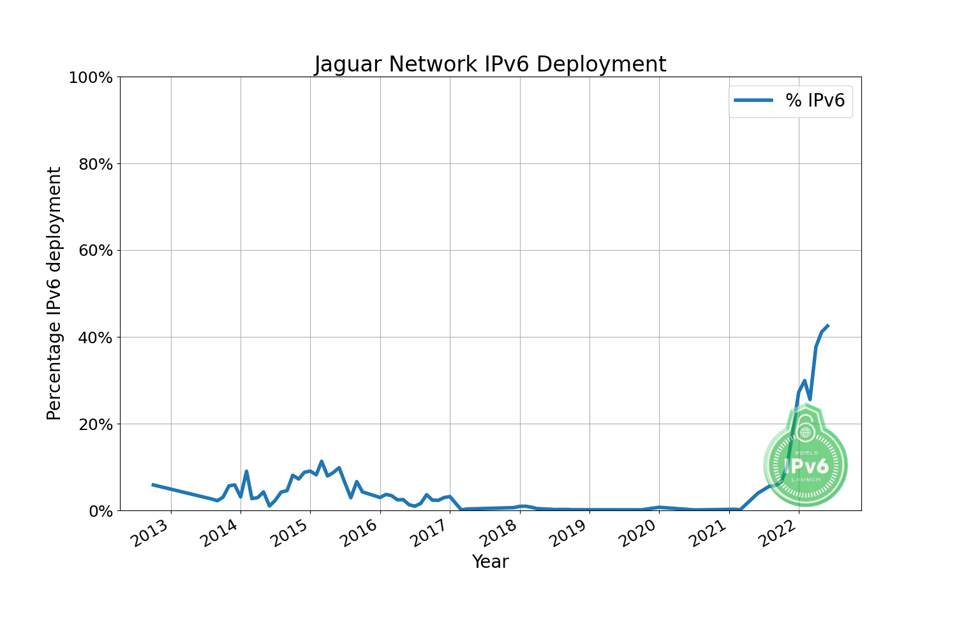Viewport: 957px width, 638px height.
Task: Click the 'Year' x-axis label
Action: pyautogui.click(x=490, y=561)
